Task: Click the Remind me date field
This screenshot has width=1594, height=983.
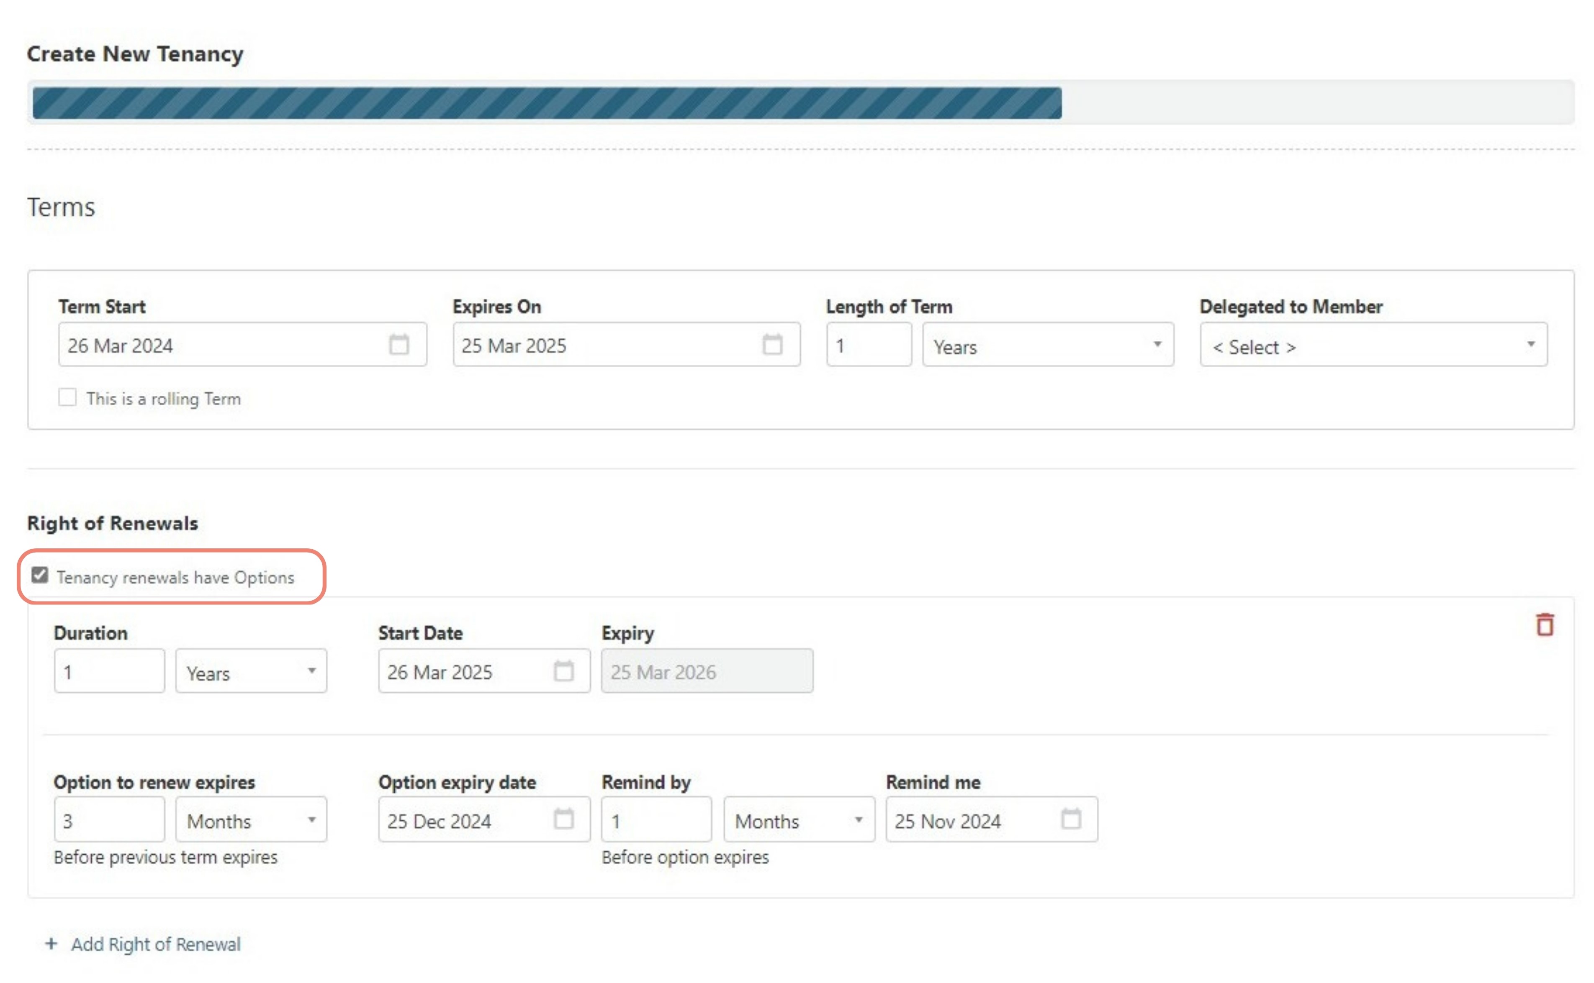Action: click(x=992, y=819)
